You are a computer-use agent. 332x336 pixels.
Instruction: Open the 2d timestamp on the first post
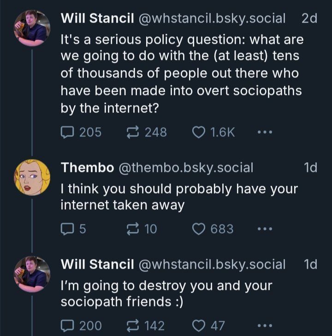[x=309, y=18]
